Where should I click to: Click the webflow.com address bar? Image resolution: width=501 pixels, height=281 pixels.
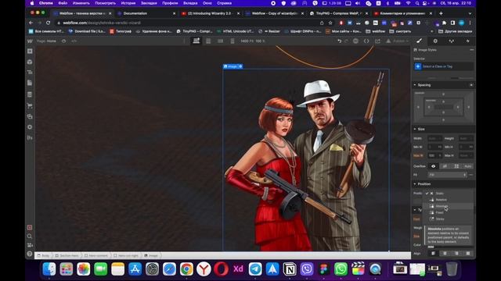click(x=189, y=23)
